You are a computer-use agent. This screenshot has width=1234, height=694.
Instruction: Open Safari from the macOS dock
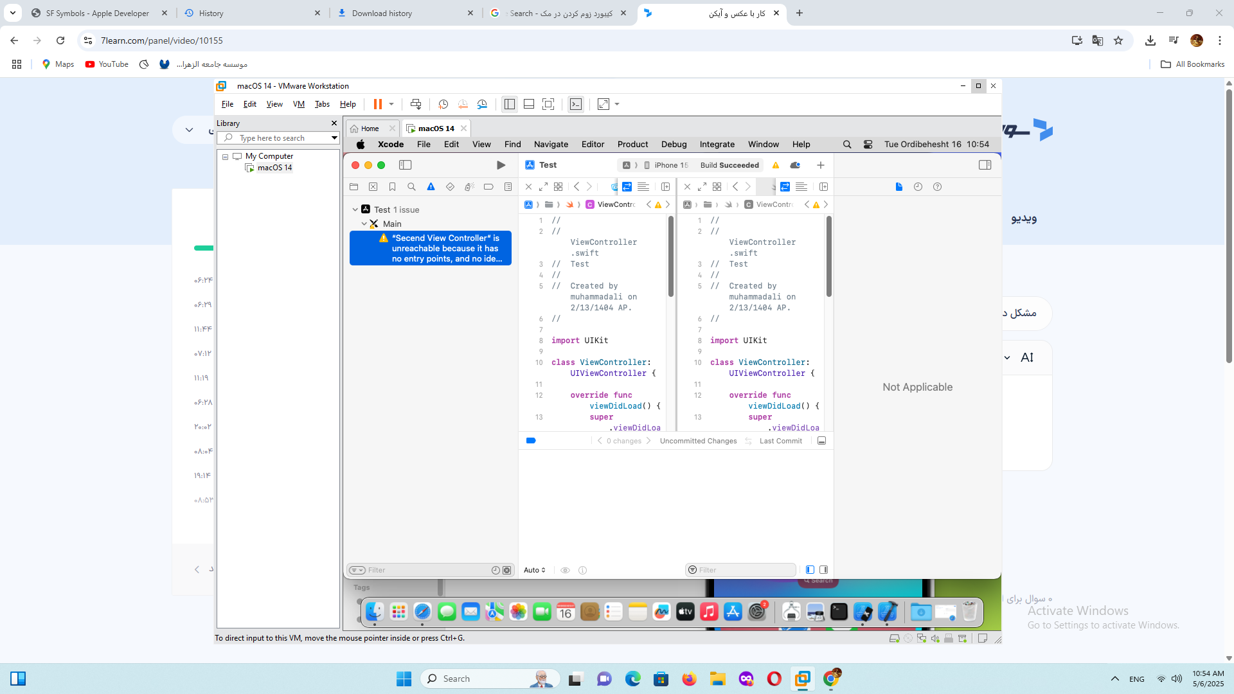(x=422, y=612)
